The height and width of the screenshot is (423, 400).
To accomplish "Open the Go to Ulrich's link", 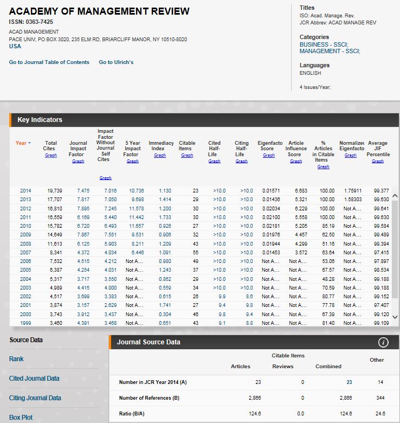I will point(116,62).
